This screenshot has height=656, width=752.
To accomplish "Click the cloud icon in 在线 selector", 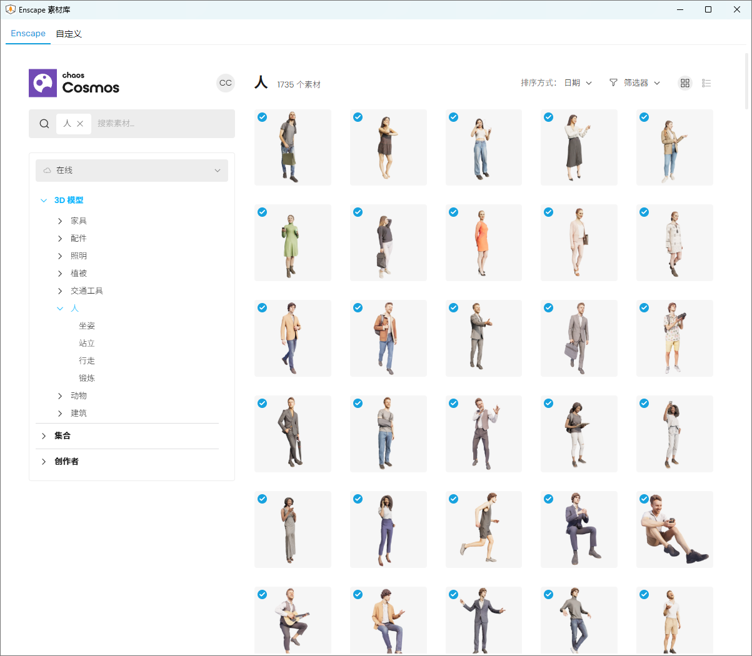I will coord(48,171).
